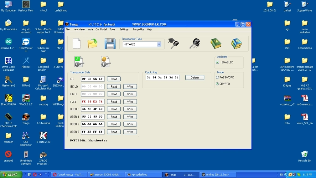Click the New blank file icon in Tango
Image resolution: width=316 pixels, height=178 pixels.
pos(77,43)
